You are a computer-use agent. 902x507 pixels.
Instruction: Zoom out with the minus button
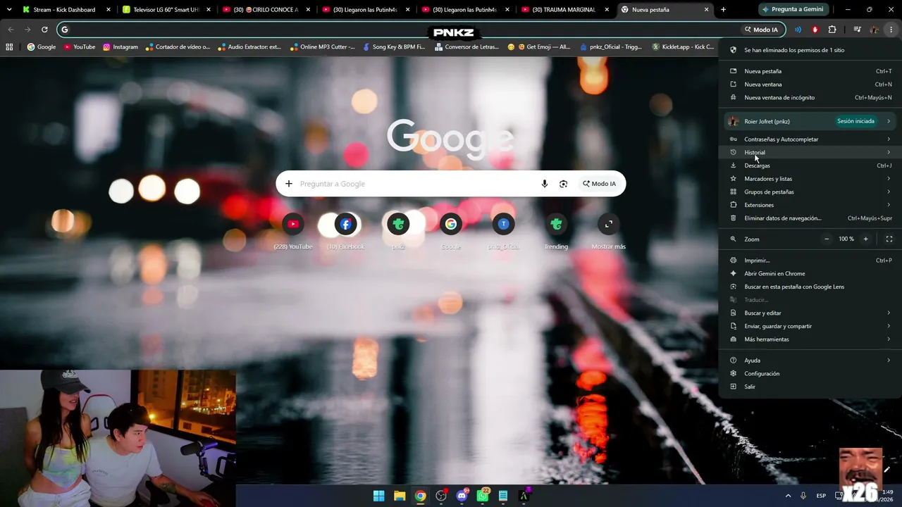(x=827, y=239)
